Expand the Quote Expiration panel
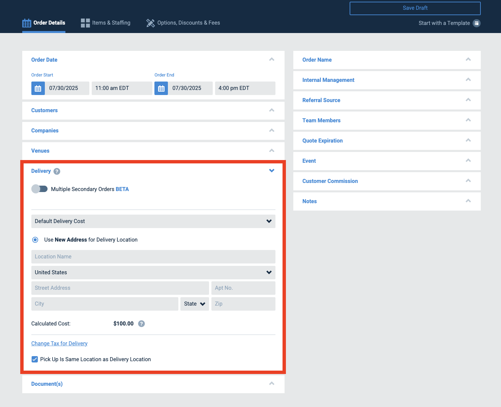This screenshot has height=407, width=501. (387, 141)
